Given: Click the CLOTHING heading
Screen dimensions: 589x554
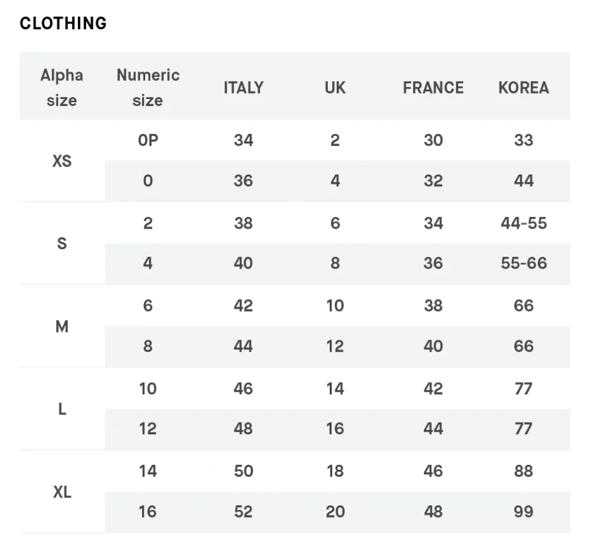Looking at the screenshot, I should tap(63, 24).
